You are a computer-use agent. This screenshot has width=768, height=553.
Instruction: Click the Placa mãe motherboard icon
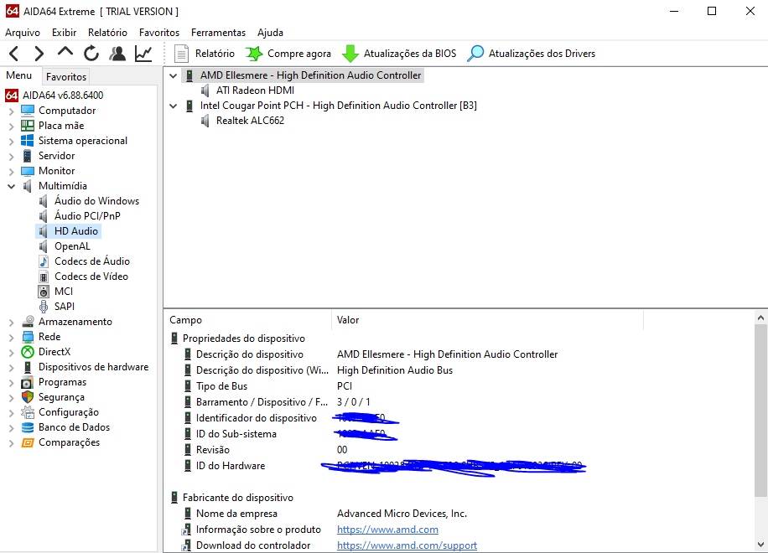28,126
